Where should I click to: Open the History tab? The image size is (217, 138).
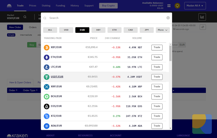(75, 6)
